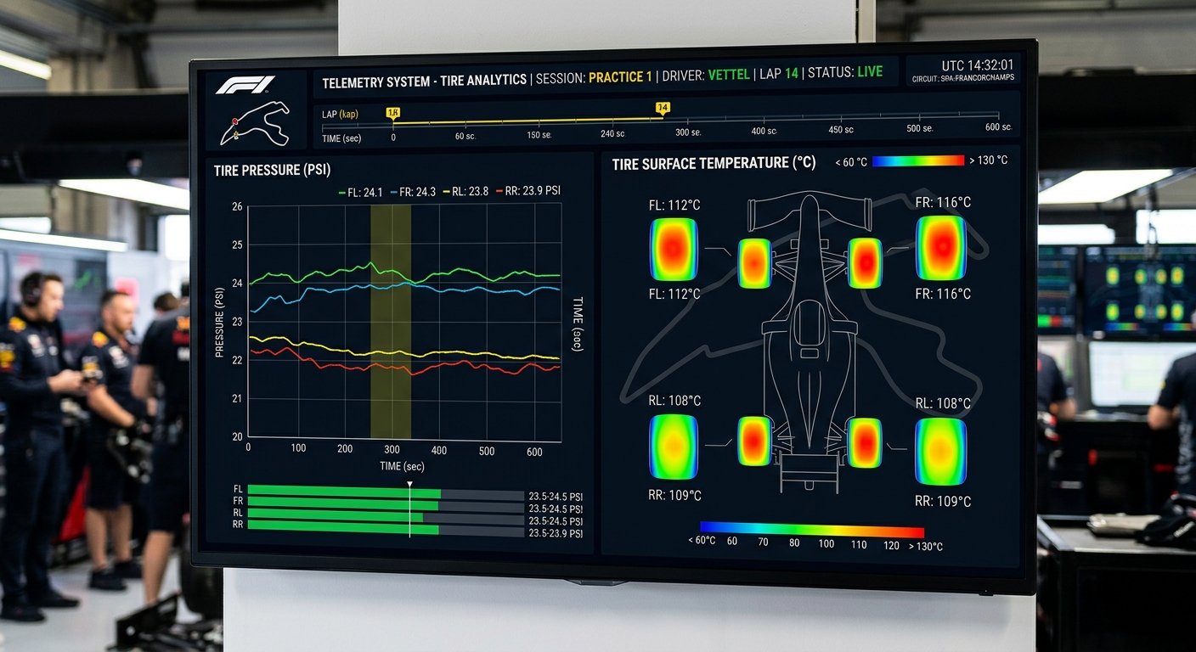Click the 25 value on pressure axis
Viewport: 1196px width, 652px height.
[x=237, y=245]
